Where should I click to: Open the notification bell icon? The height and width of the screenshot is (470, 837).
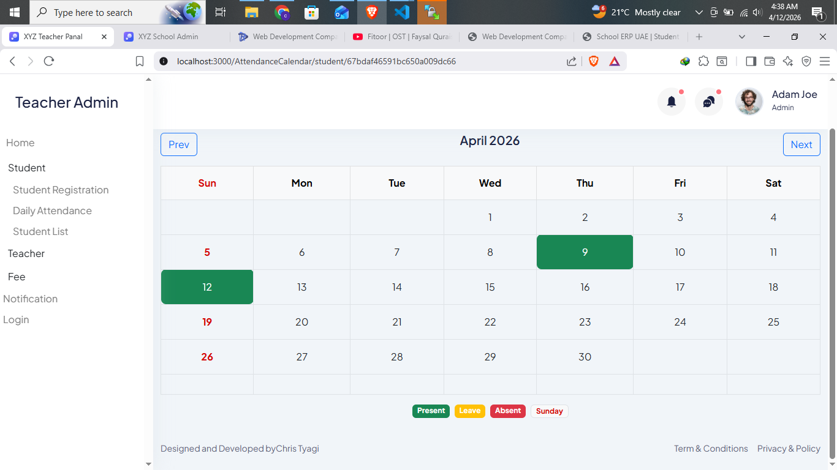tap(672, 102)
